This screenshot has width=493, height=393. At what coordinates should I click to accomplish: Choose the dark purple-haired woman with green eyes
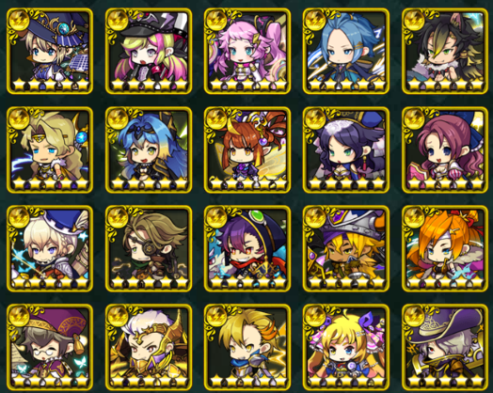point(346,149)
